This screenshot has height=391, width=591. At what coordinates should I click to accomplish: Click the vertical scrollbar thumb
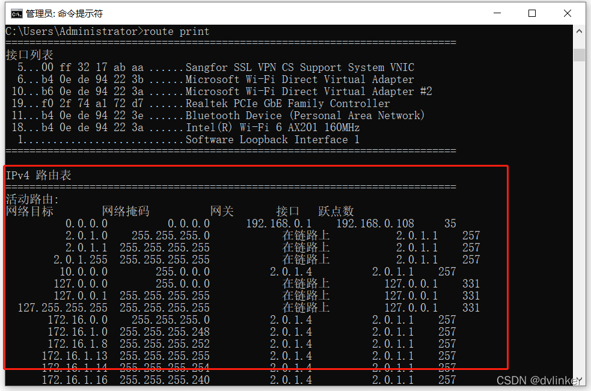[x=579, y=55]
